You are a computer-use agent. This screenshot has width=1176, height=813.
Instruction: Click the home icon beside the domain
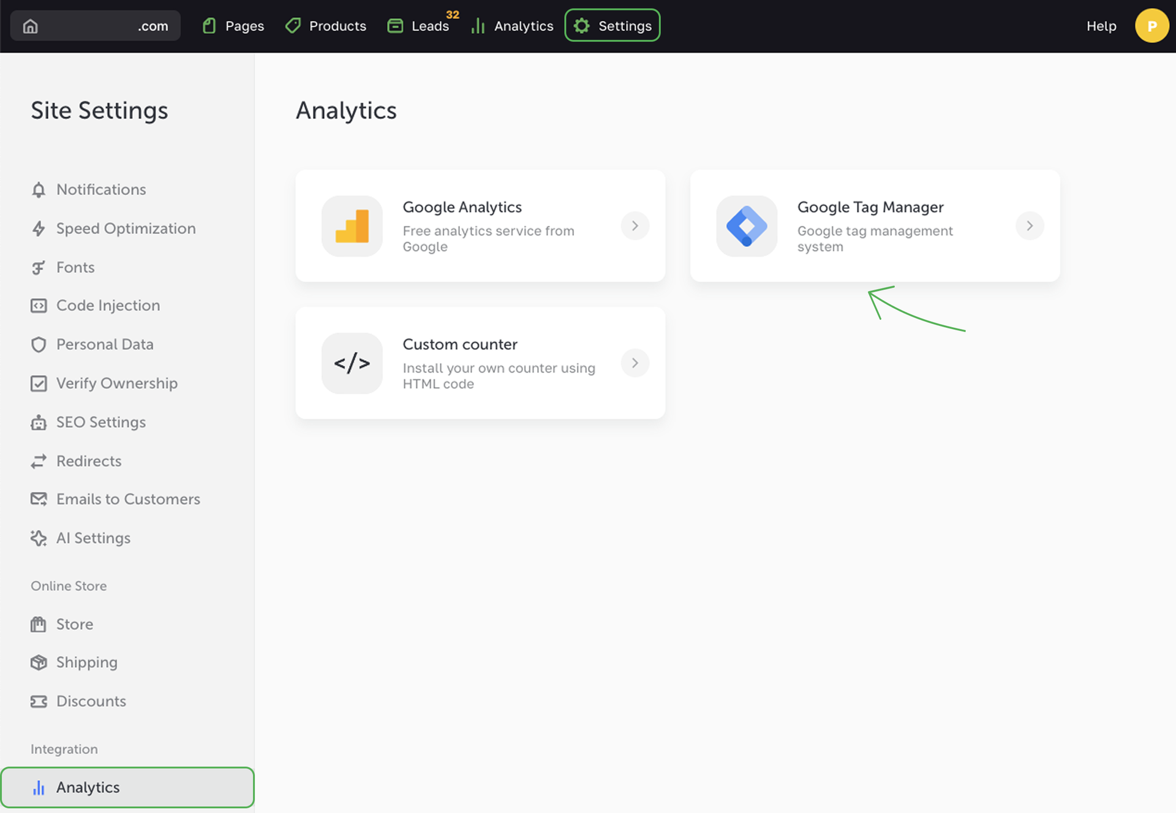coord(31,26)
